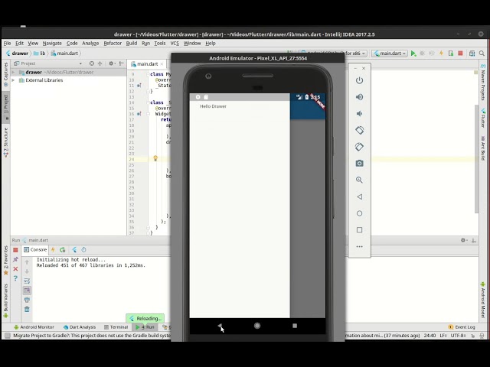
Task: Run main.dart with the green play button
Action: (413, 54)
